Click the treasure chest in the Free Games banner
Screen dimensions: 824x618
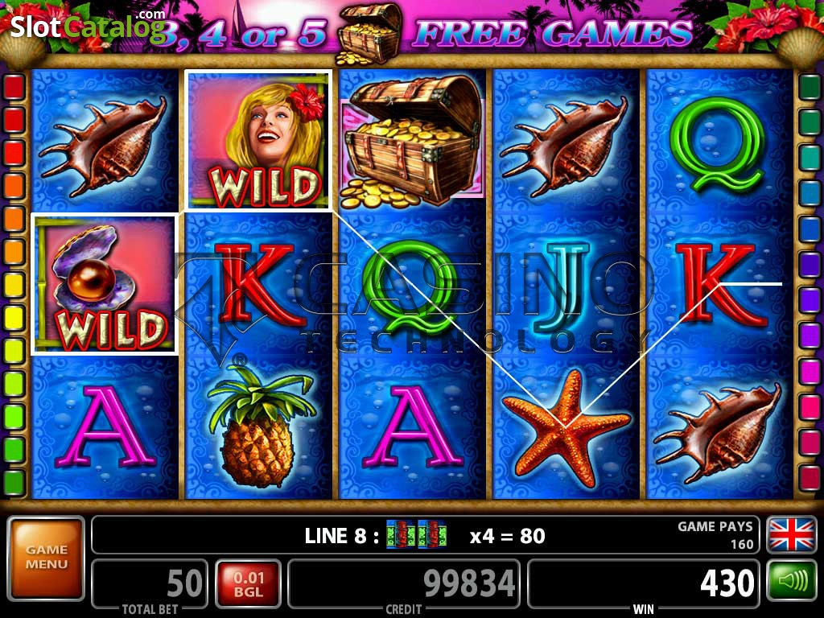369,32
